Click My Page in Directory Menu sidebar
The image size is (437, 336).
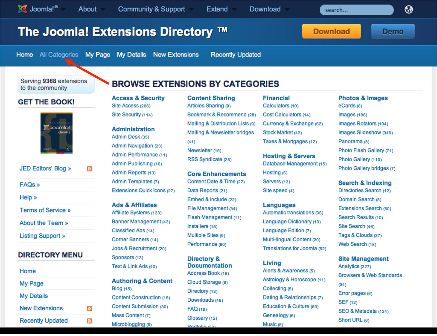pos(31,284)
